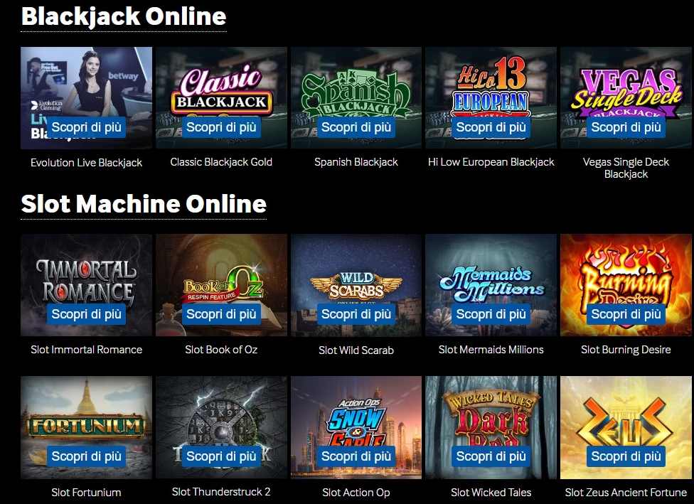Click the Book of Oz game logo

[x=223, y=284]
